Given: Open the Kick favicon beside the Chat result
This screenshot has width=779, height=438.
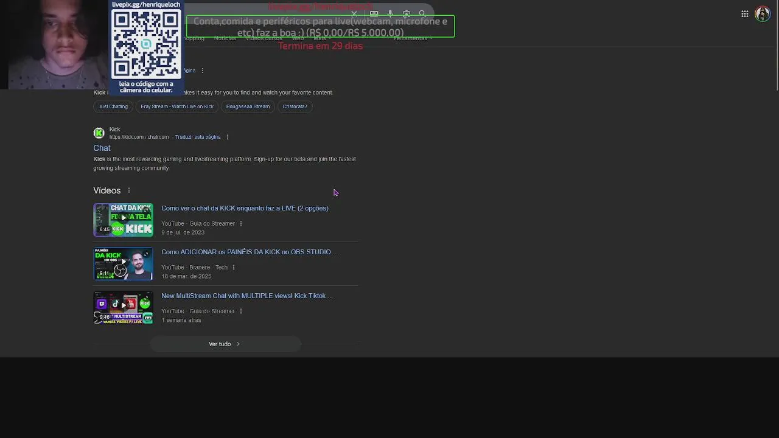Looking at the screenshot, I should [x=99, y=133].
